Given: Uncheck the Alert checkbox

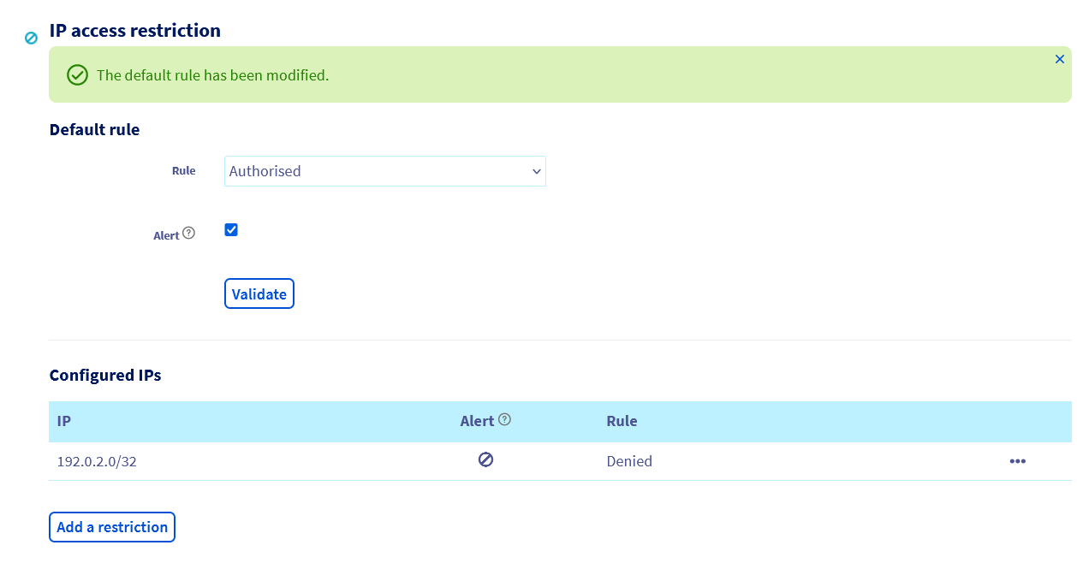Looking at the screenshot, I should click(x=231, y=229).
